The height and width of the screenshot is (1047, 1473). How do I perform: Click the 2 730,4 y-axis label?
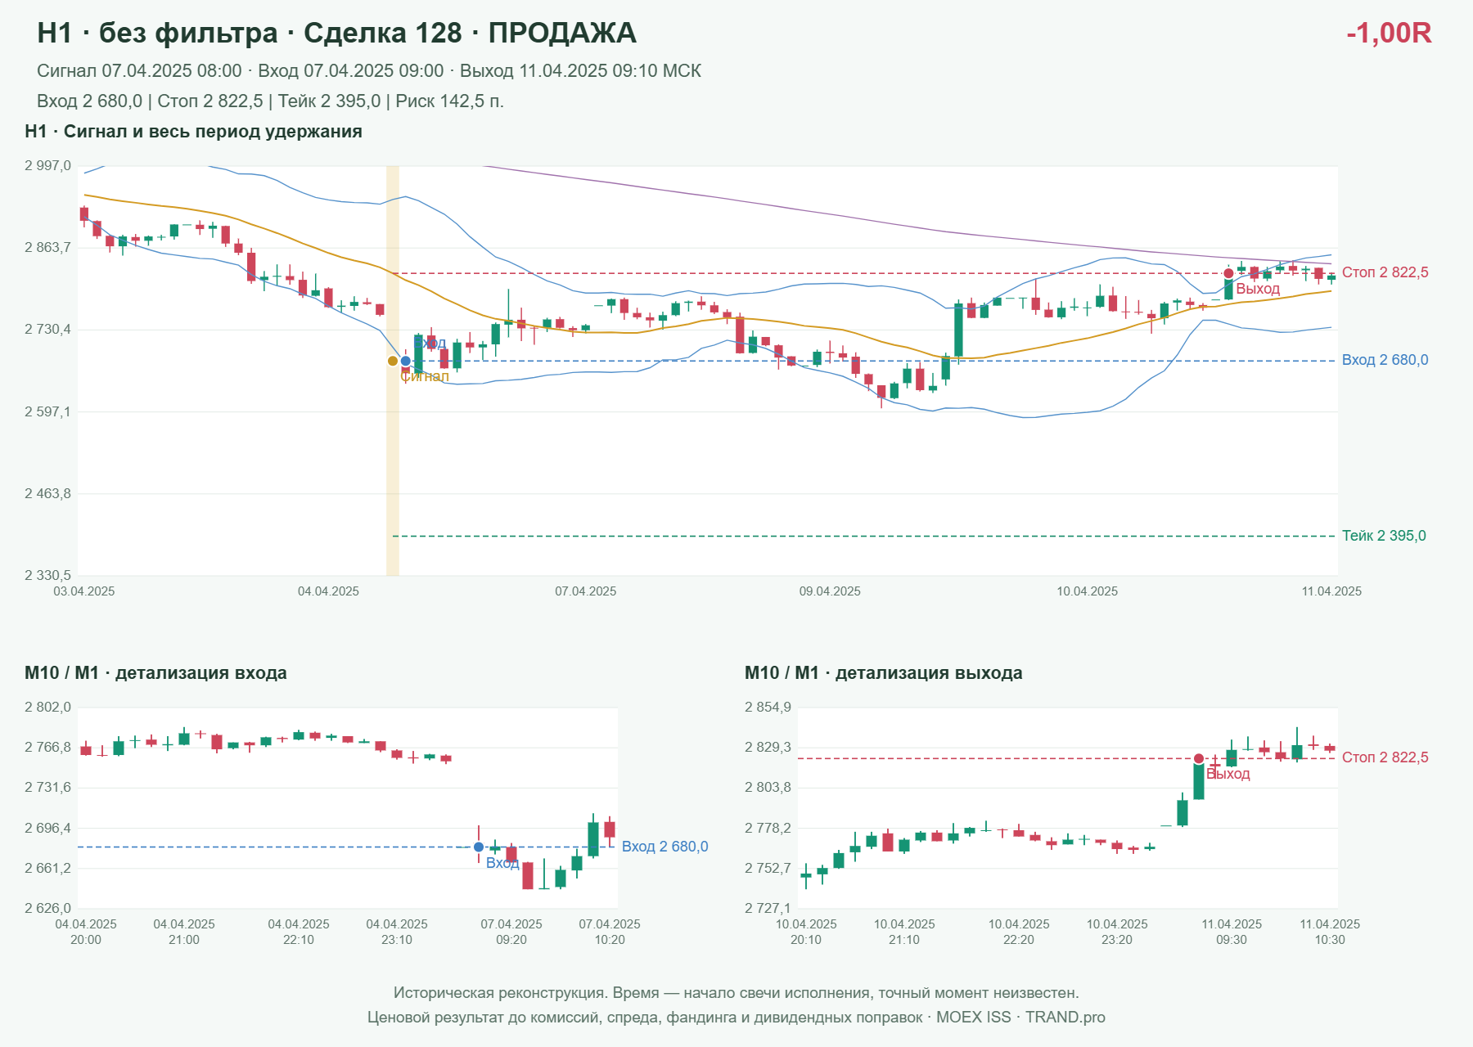click(47, 330)
